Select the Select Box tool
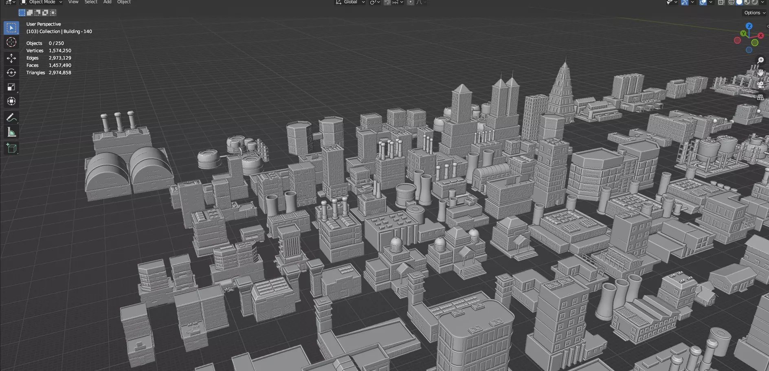Image resolution: width=769 pixels, height=371 pixels. [11, 28]
